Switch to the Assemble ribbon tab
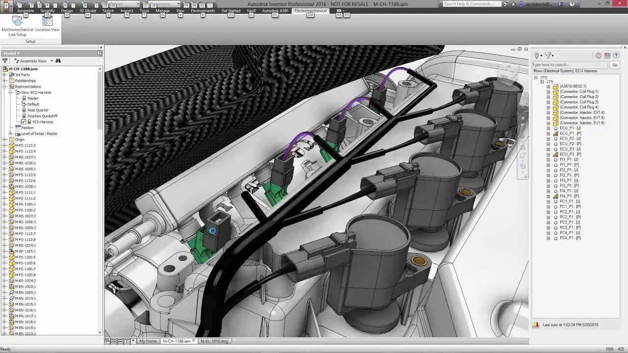This screenshot has width=628, height=353. click(x=26, y=10)
